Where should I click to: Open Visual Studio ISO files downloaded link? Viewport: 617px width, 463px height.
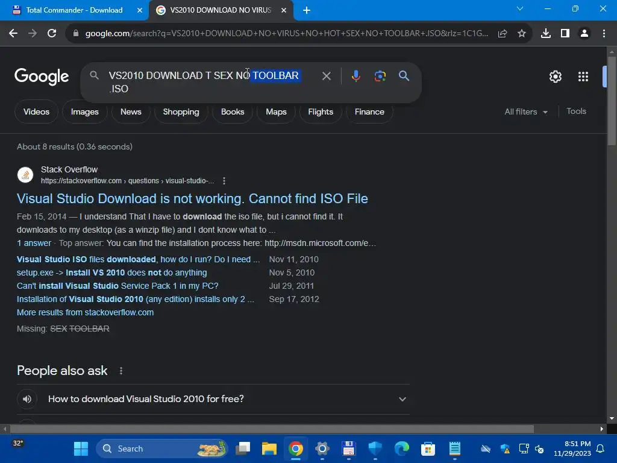click(138, 259)
